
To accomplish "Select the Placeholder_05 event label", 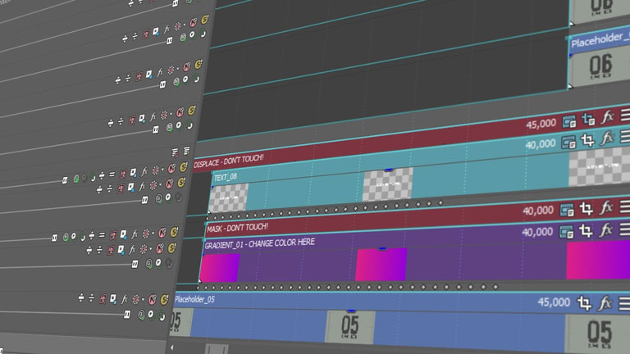I will pyautogui.click(x=195, y=299).
